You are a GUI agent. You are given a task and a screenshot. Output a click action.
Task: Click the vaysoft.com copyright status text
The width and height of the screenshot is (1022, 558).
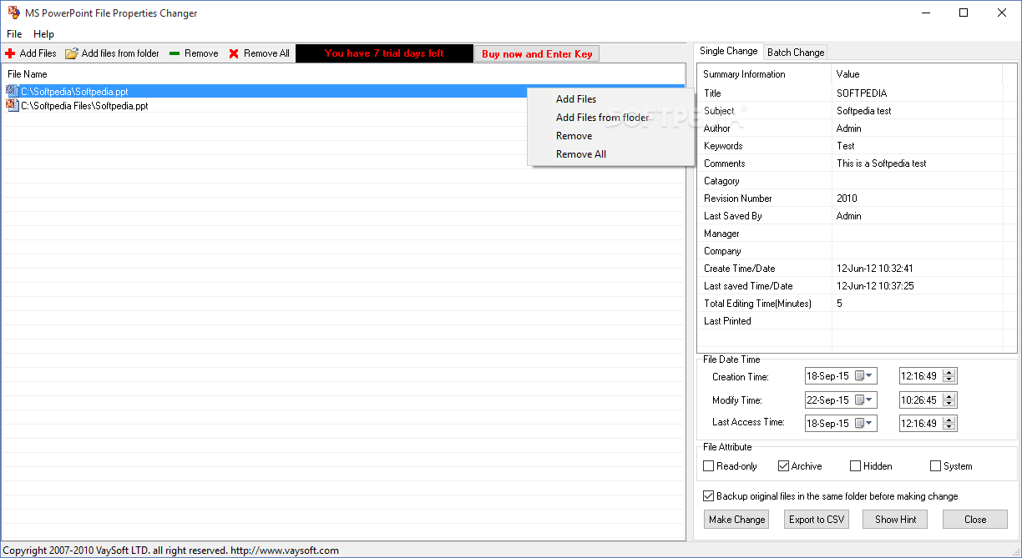(x=171, y=550)
